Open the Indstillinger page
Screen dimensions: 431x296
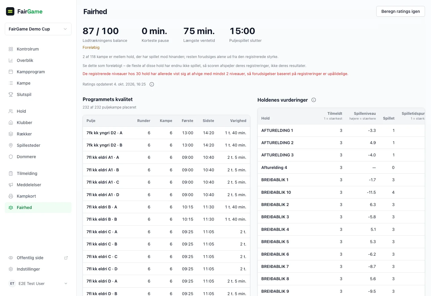click(x=38, y=269)
